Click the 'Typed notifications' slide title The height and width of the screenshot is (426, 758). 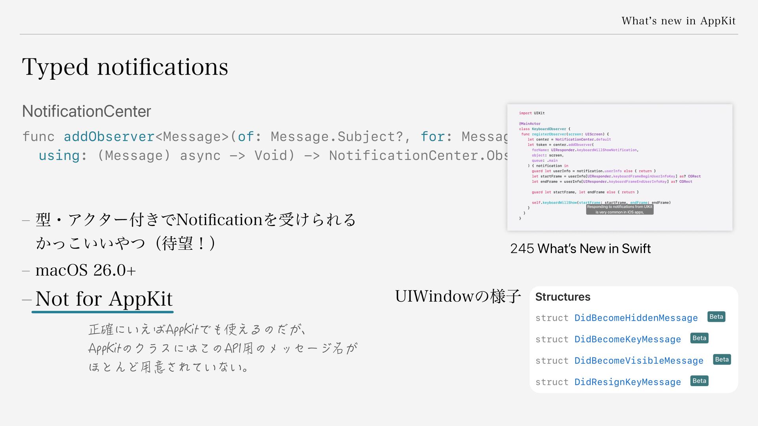[125, 67]
